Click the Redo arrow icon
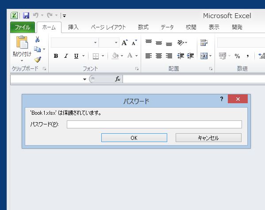This screenshot has height=210, width=265. point(50,15)
